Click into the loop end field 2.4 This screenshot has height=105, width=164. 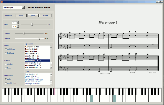tap(14, 27)
